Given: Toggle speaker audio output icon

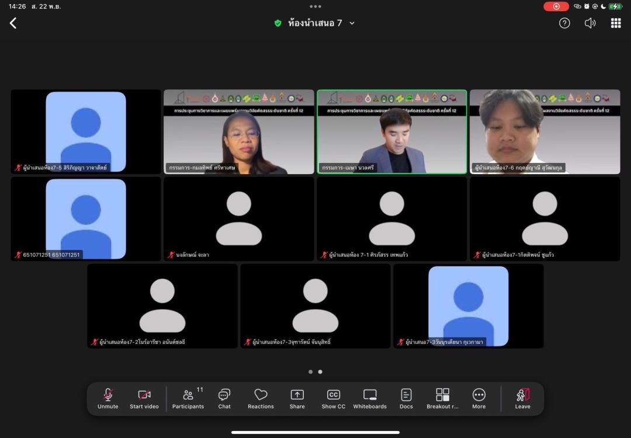Looking at the screenshot, I should (x=590, y=23).
